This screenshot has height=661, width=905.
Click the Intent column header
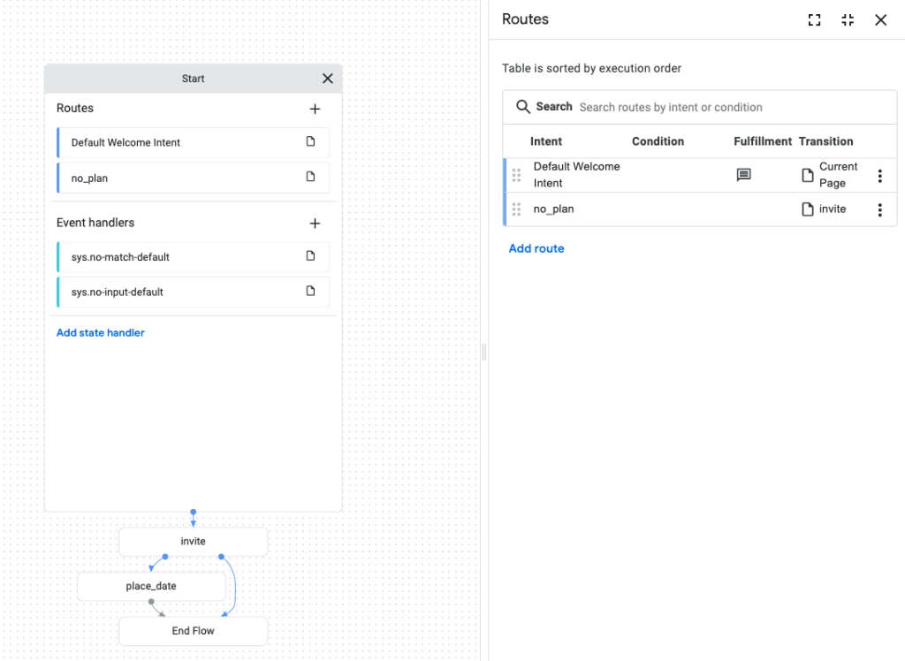point(546,141)
